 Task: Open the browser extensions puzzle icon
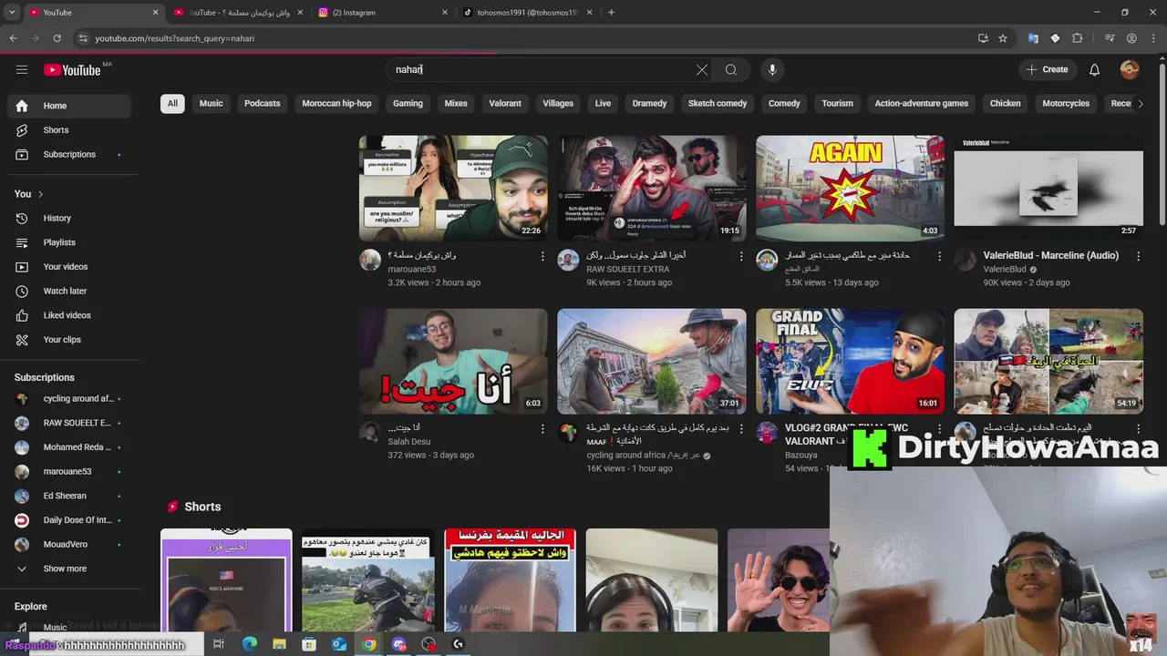[1078, 38]
